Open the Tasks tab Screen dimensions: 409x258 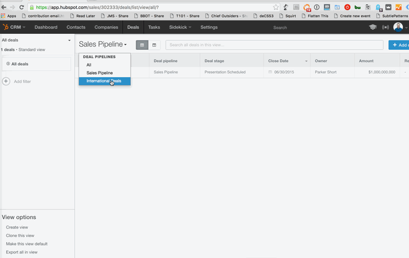154,27
